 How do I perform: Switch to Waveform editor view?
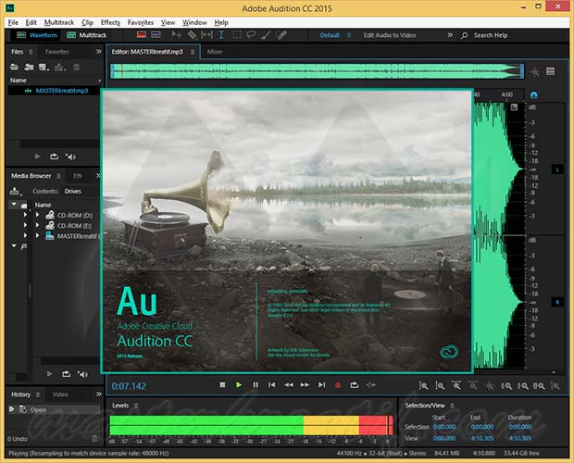click(36, 35)
